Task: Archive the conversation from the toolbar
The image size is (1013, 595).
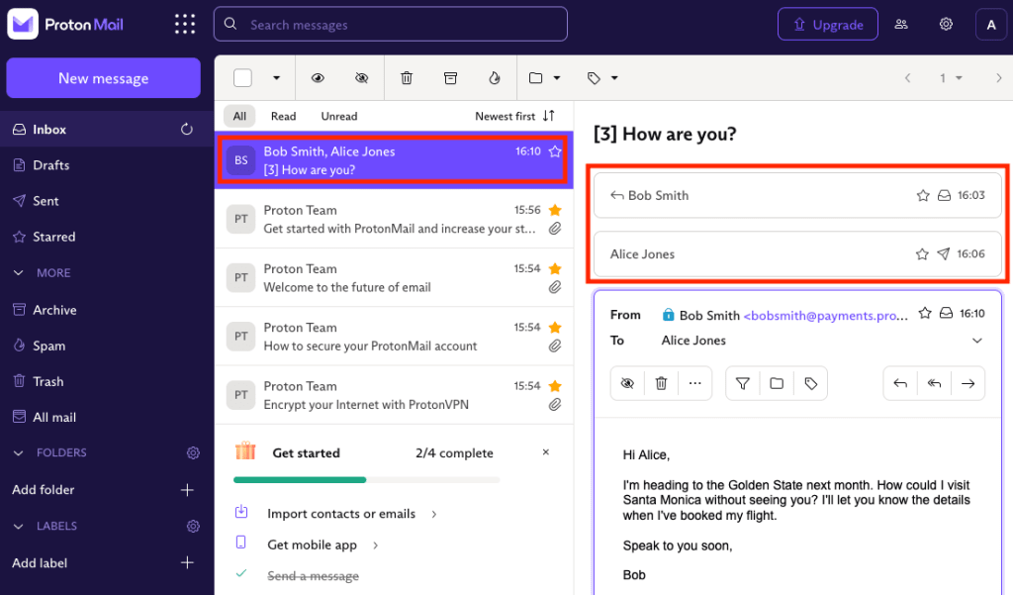Action: coord(450,77)
